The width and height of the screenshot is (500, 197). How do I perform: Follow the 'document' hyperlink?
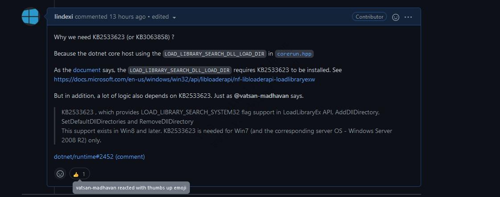[x=87, y=70]
